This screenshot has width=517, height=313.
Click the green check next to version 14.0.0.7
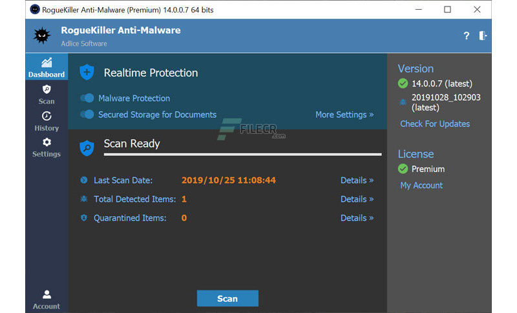point(403,83)
